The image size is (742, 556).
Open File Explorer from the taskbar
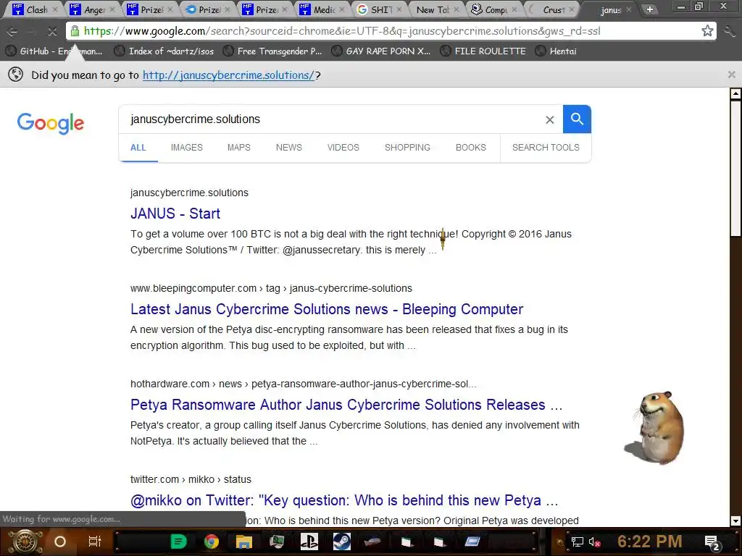click(x=244, y=542)
